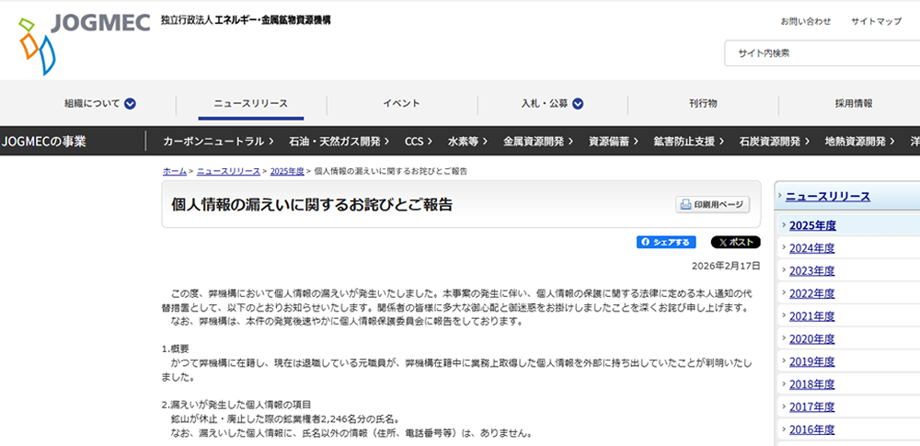Screen dimensions: 920x446
Task: Select the ニュースリリース tab
Action: click(x=250, y=104)
